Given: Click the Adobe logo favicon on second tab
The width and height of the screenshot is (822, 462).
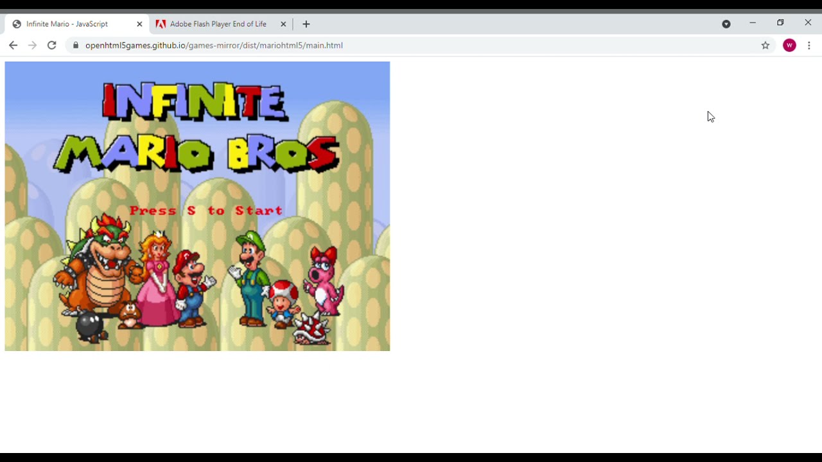Looking at the screenshot, I should (161, 24).
